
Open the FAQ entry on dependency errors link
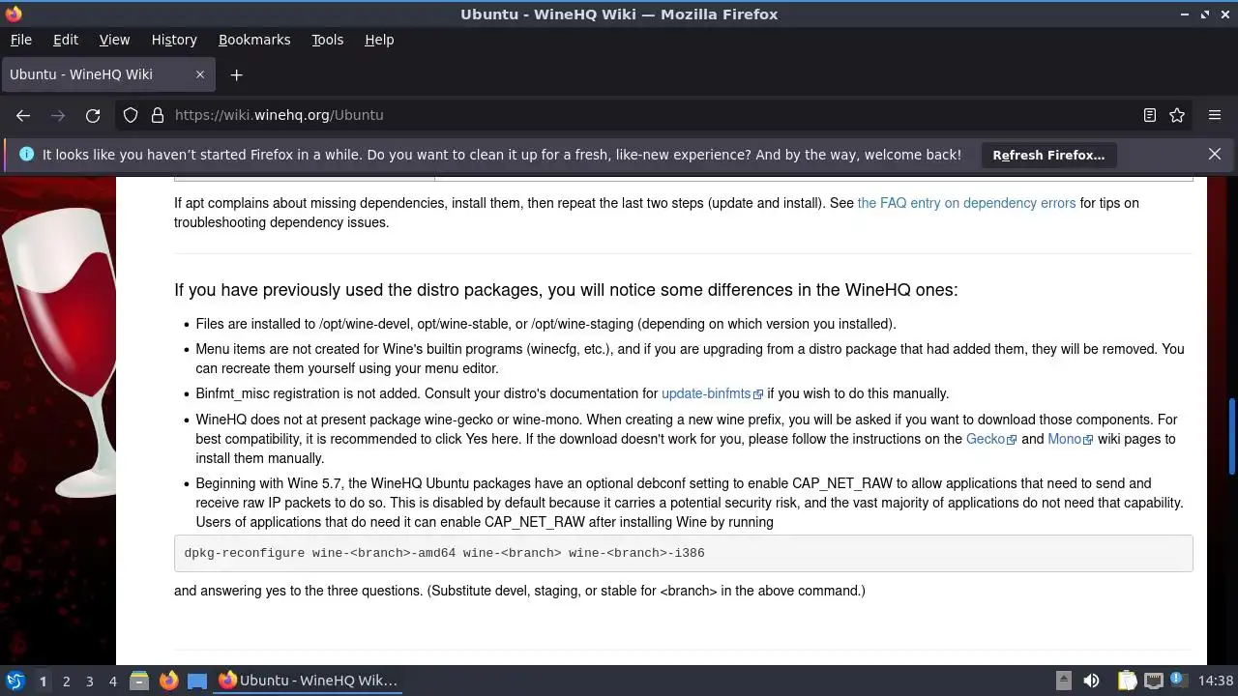point(966,203)
